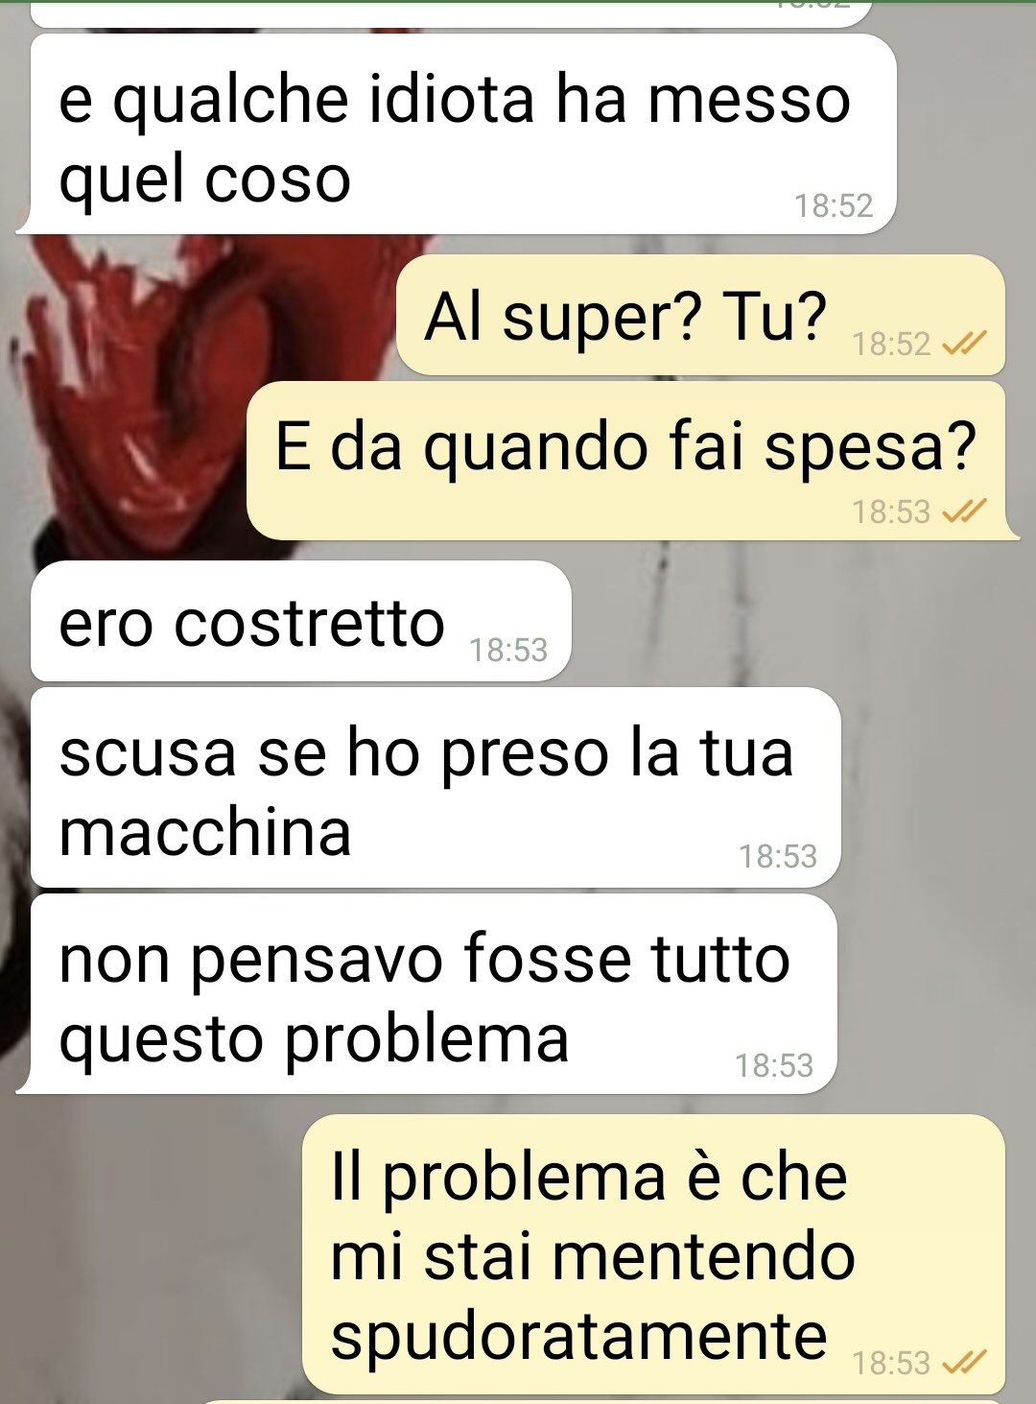Select the "ero costretto" received message

click(301, 622)
